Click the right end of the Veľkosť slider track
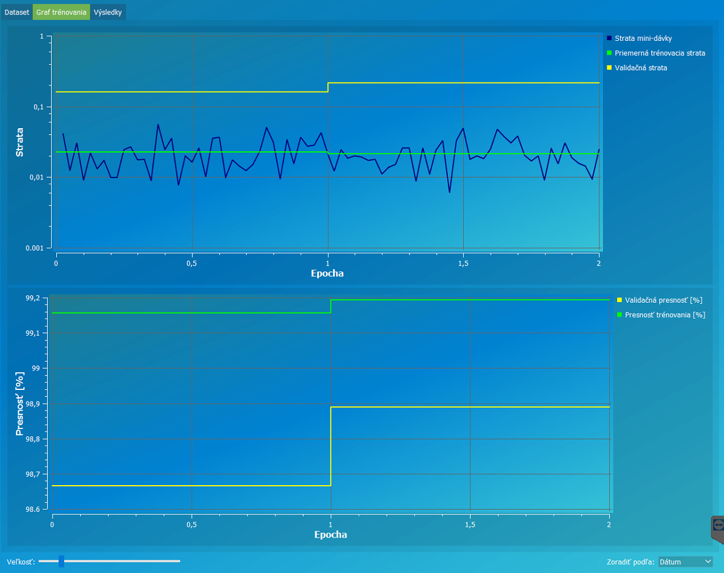The width and height of the screenshot is (724, 573). click(x=178, y=561)
